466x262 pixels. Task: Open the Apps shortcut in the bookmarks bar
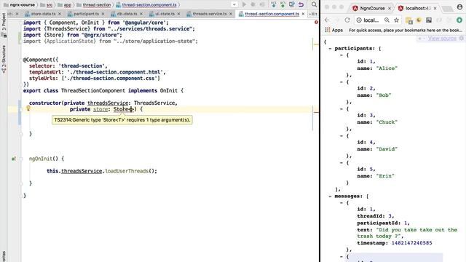coord(333,30)
